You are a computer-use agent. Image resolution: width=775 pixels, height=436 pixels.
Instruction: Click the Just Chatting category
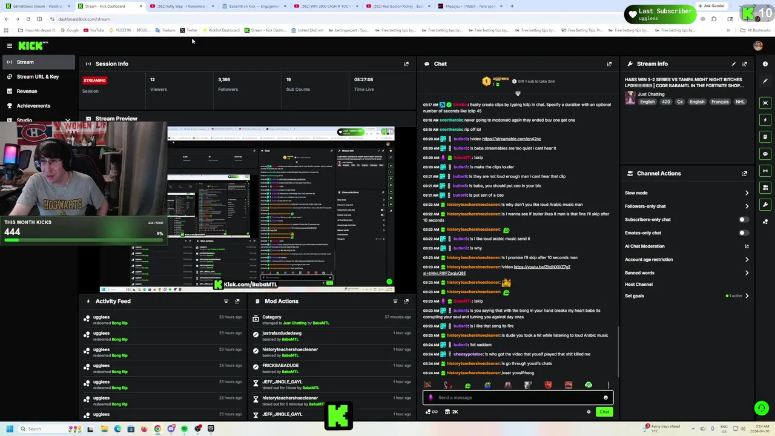coord(651,94)
